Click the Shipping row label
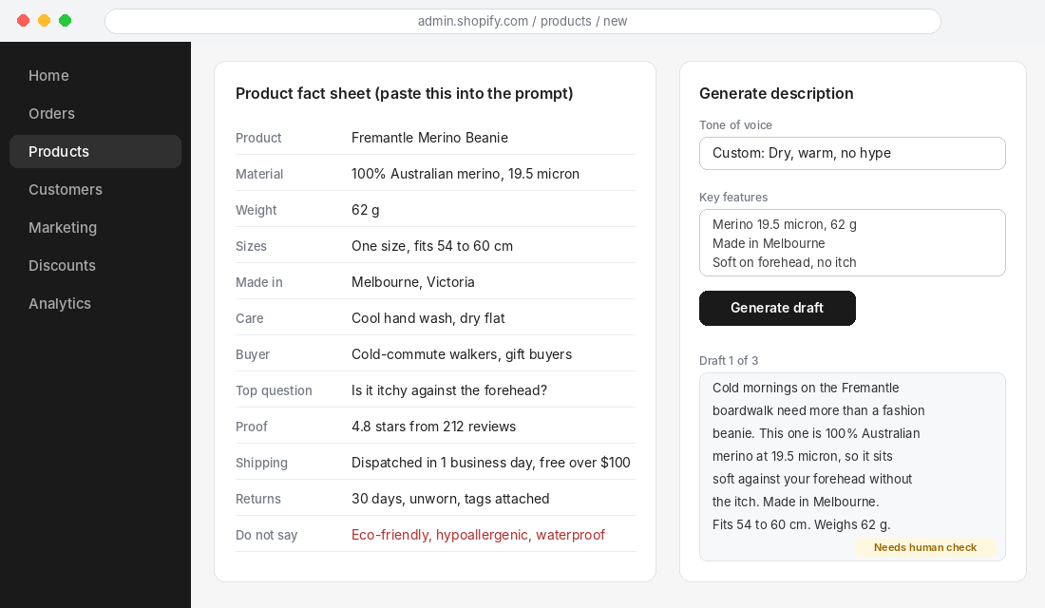 (261, 463)
